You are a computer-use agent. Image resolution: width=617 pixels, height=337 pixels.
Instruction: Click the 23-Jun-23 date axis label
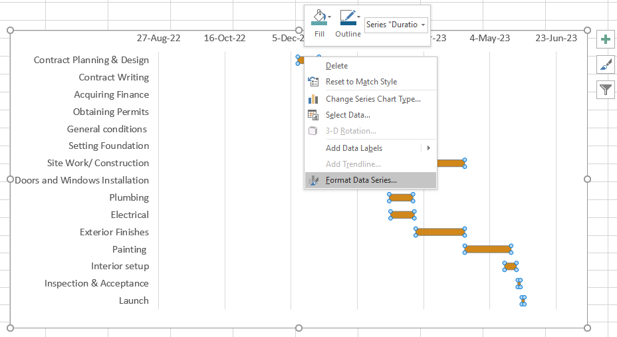point(556,38)
